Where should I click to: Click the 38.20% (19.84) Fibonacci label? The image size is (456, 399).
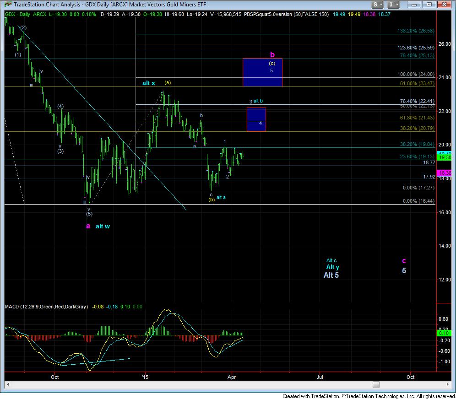tap(417, 144)
